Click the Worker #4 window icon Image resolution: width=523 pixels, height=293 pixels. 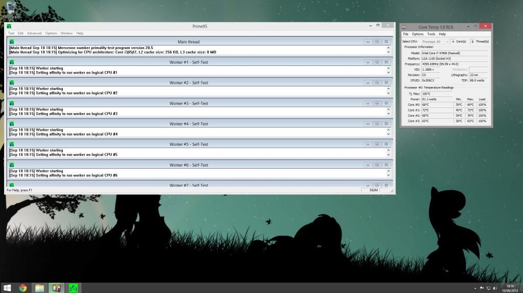(x=12, y=124)
